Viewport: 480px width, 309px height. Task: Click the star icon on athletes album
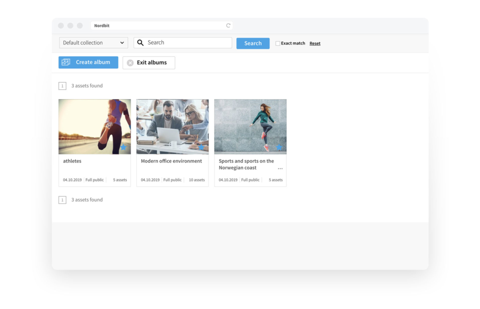click(124, 147)
